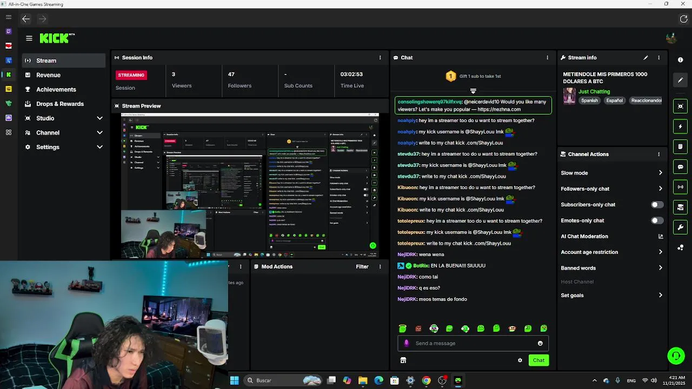Click the Filter button in Mod Actions
Viewport: 692px width, 389px height.
click(362, 267)
